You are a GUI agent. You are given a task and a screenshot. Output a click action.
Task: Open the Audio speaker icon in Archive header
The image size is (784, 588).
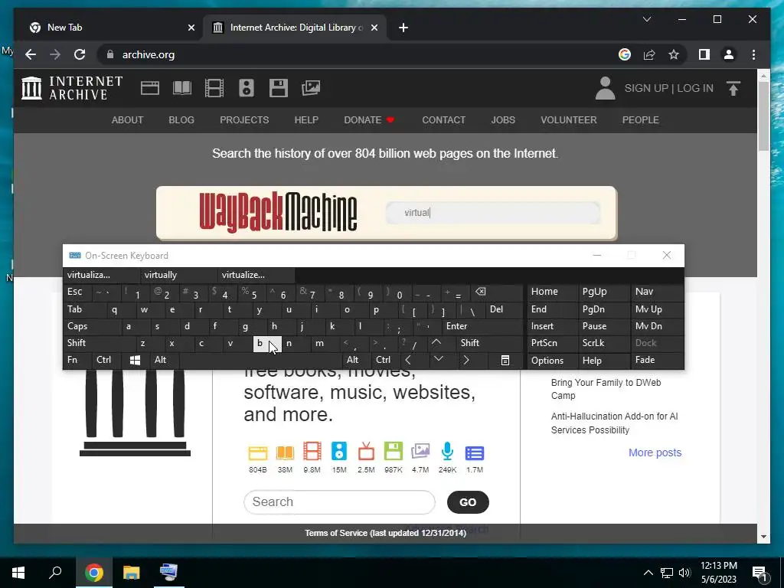coord(246,88)
